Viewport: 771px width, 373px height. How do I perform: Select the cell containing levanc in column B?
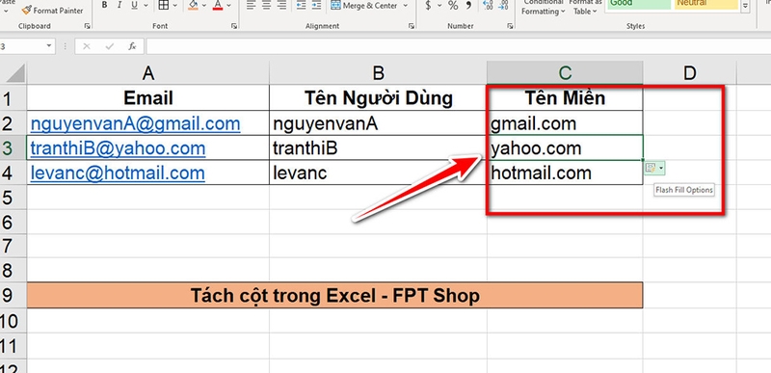coord(378,173)
